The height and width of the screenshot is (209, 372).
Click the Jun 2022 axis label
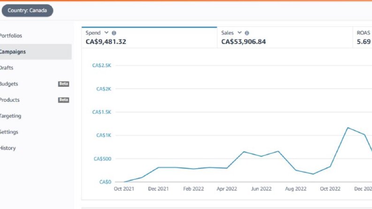[x=261, y=189]
